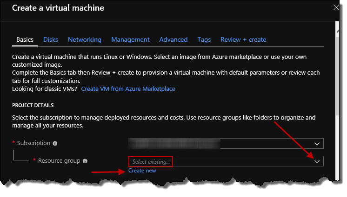Select the Management tab
This screenshot has width=347, height=197.
tap(130, 40)
